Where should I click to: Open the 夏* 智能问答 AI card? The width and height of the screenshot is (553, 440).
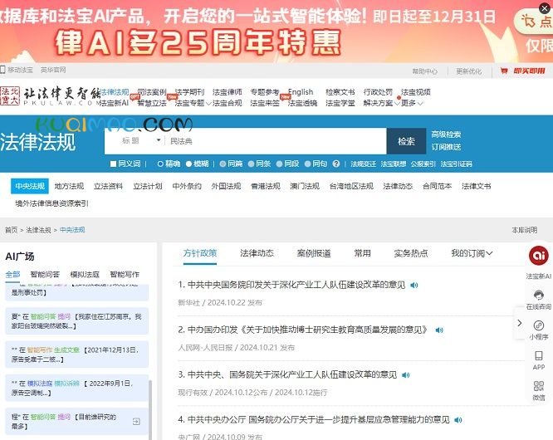76,321
